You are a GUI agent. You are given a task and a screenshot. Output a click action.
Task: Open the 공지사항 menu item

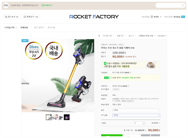coord(51,27)
